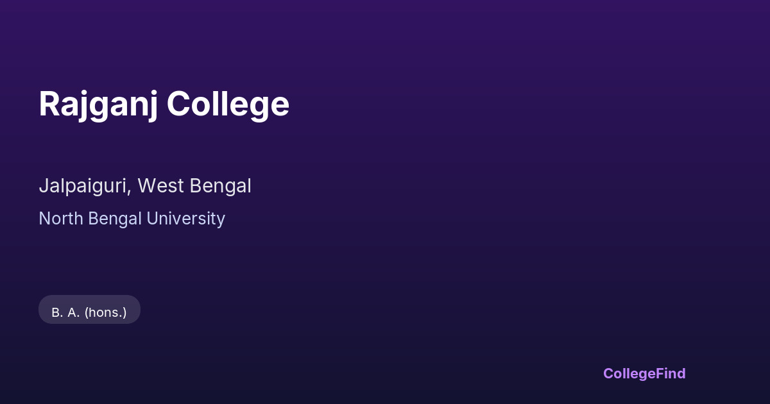Click the Rajganj College heading
The height and width of the screenshot is (404, 770).
pyautogui.click(x=164, y=104)
